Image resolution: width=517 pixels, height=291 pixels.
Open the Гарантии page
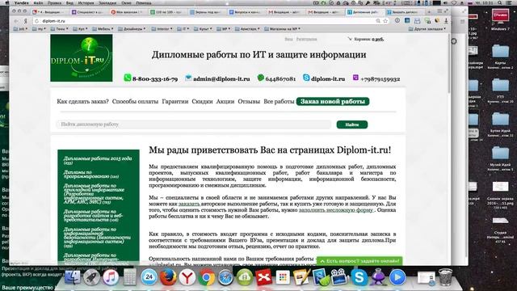click(x=175, y=101)
